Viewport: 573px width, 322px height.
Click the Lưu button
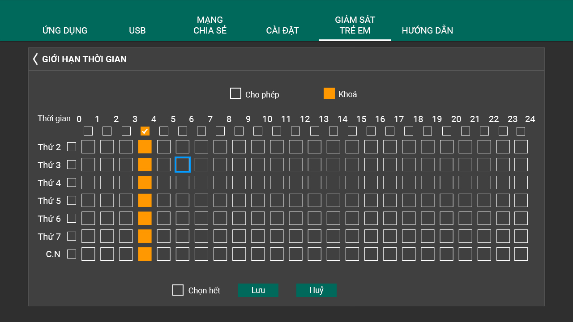(x=258, y=290)
